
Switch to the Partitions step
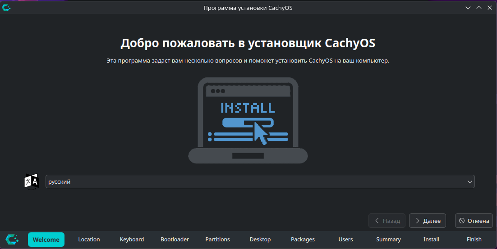coord(217,240)
